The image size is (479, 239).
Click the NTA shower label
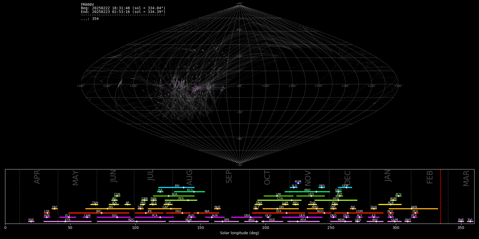[x=303, y=220]
